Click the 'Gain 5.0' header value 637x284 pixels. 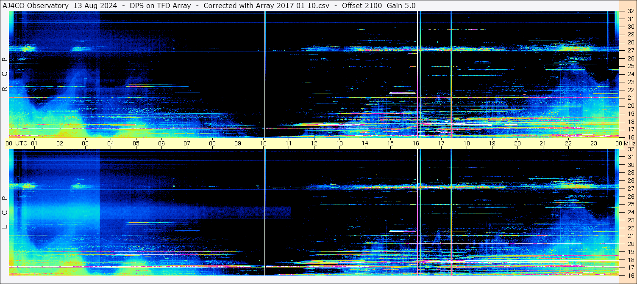pos(401,6)
